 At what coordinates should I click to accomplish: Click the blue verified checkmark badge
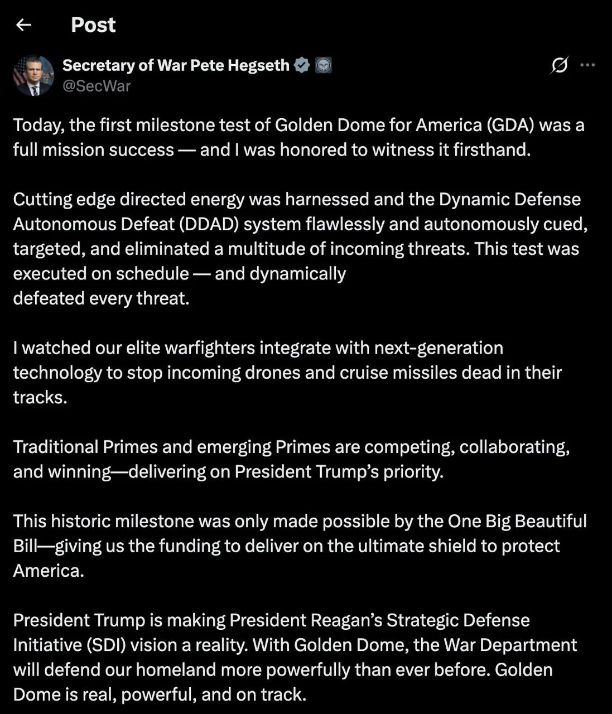[x=302, y=65]
